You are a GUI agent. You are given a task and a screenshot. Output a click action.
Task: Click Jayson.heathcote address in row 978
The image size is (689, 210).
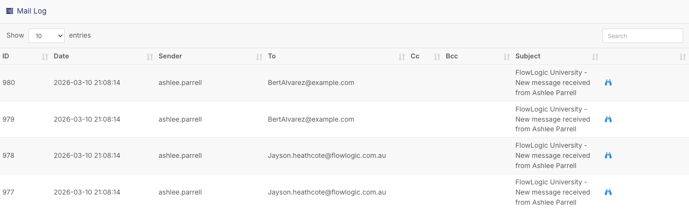coord(327,155)
